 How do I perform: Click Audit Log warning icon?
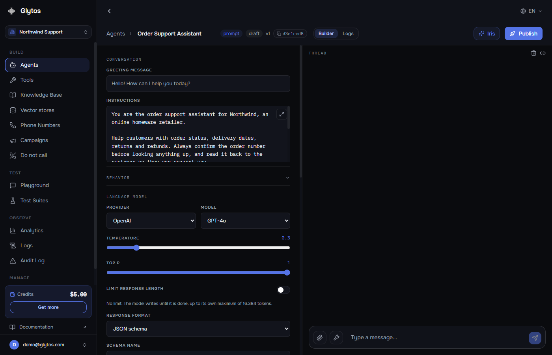pyautogui.click(x=13, y=261)
